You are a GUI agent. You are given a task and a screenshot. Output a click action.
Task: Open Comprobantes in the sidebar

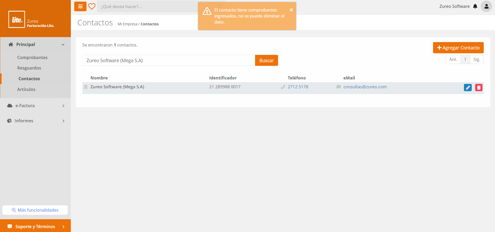point(32,57)
